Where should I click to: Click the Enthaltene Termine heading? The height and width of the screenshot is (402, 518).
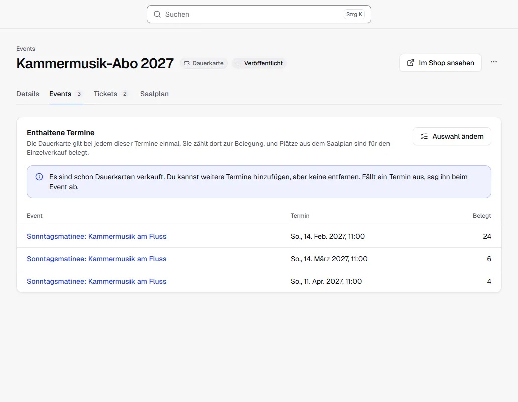pos(60,133)
